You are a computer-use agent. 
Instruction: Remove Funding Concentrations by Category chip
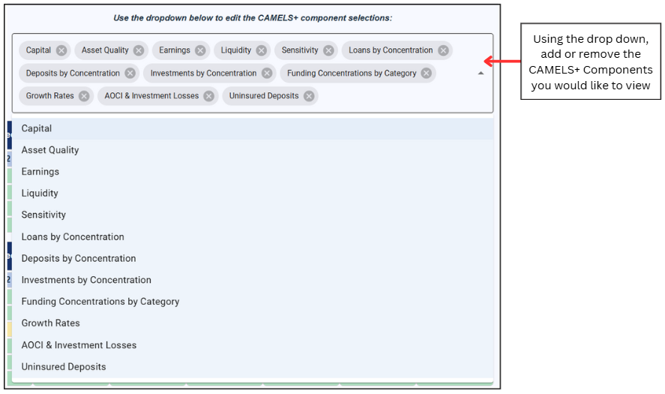coord(427,74)
